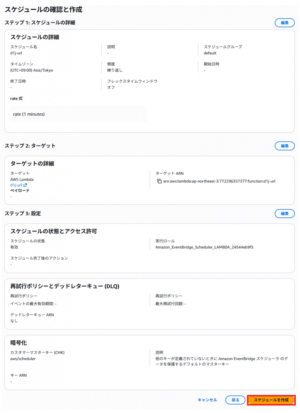Image resolution: width=300 pixels, height=413 pixels.
Task: Click the aws/scheduler master key value
Action: pos(23,359)
